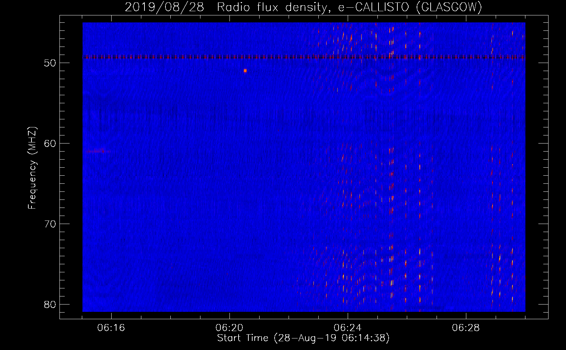This screenshot has width=566, height=350.
Task: Click the 06:20 time tick label
Action: [x=229, y=328]
